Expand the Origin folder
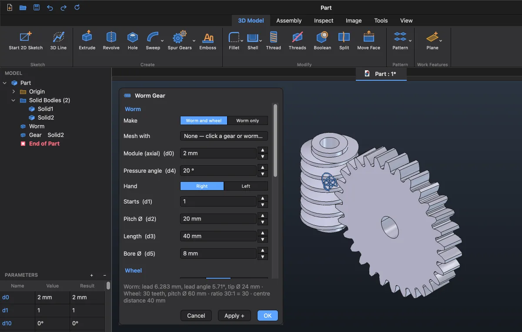 [x=13, y=92]
